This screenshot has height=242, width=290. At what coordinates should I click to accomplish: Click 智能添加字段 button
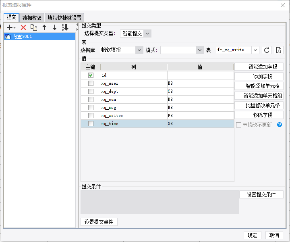[259, 67]
